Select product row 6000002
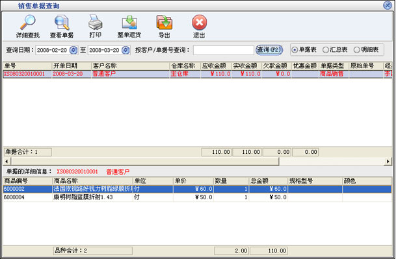Image resolution: width=398 pixels, height=259 pixels. point(197,189)
